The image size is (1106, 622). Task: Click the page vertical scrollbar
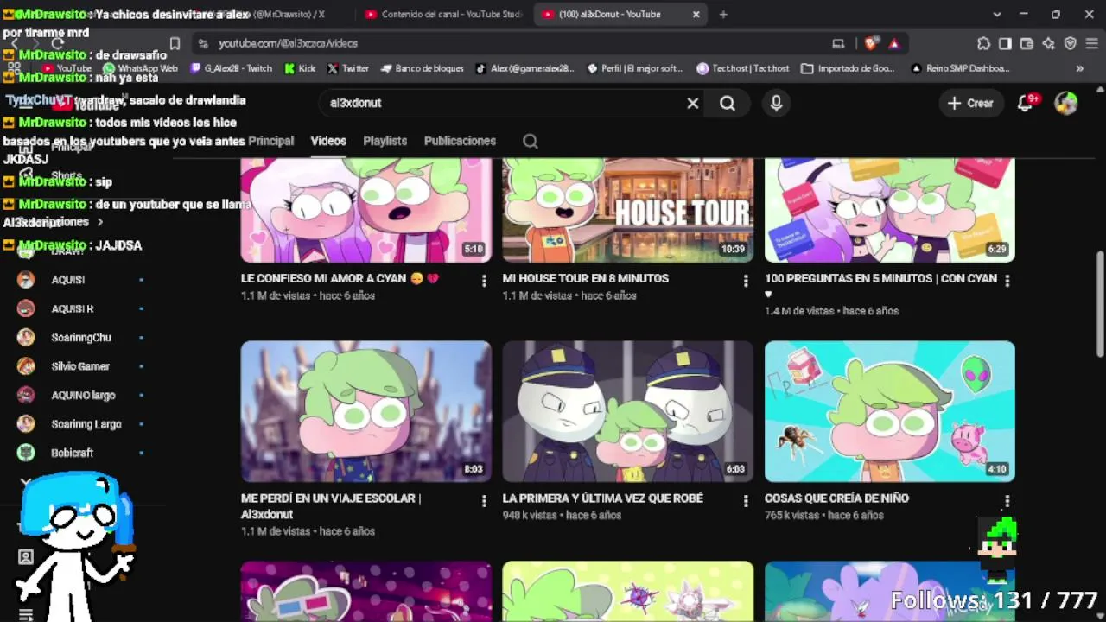tap(1100, 302)
